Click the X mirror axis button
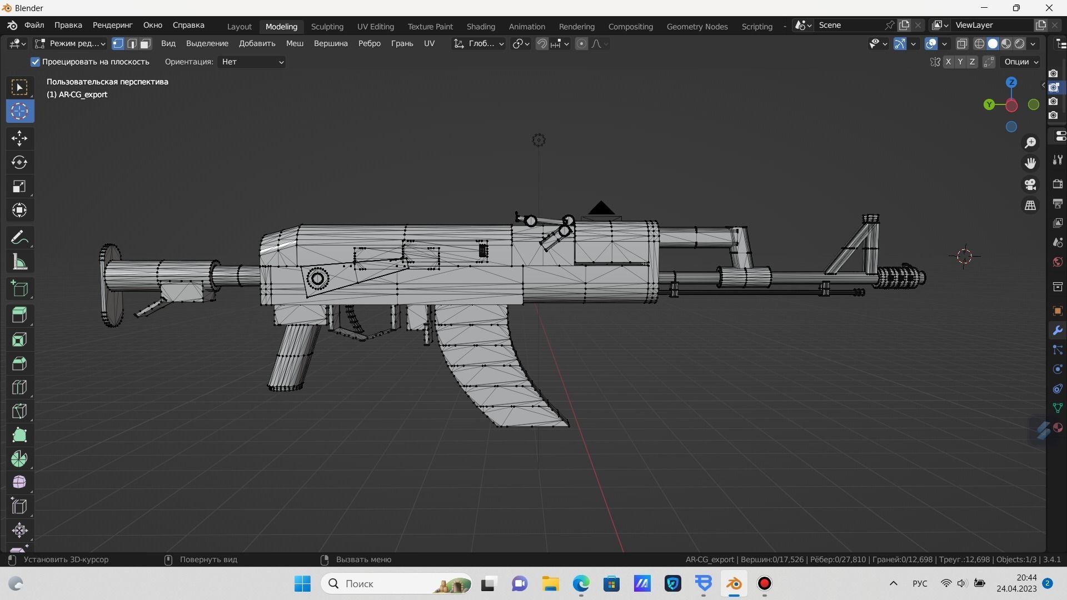This screenshot has width=1067, height=600. 948,62
